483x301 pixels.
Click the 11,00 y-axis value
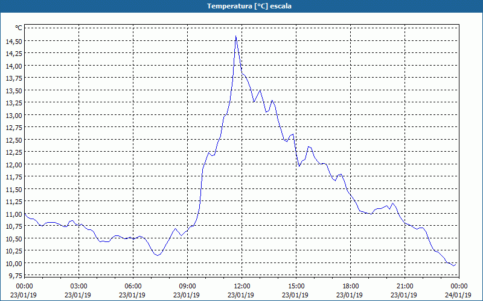click(14, 214)
